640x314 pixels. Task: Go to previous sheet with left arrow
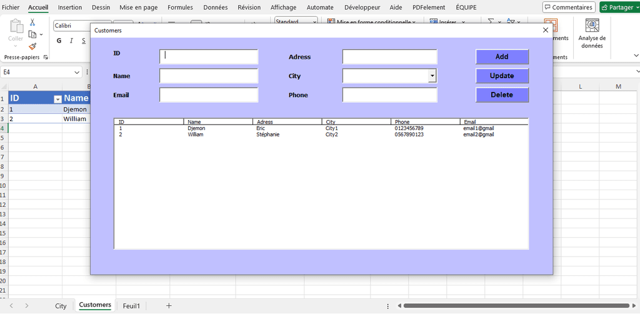pyautogui.click(x=11, y=305)
